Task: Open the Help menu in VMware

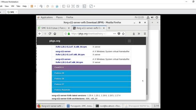Action: pos(24,6)
